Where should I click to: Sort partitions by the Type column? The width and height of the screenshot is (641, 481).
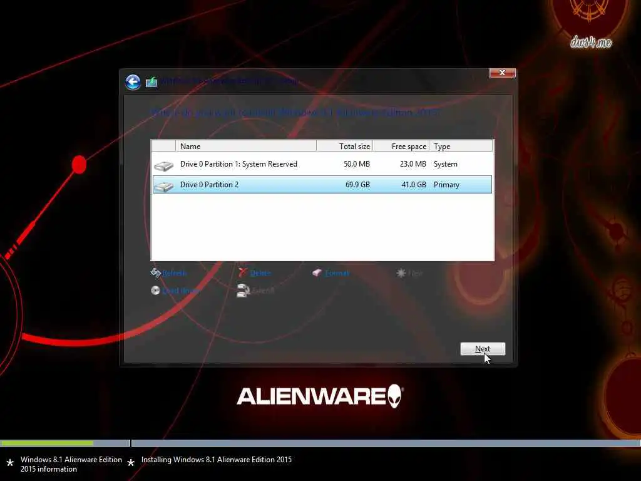tap(461, 146)
